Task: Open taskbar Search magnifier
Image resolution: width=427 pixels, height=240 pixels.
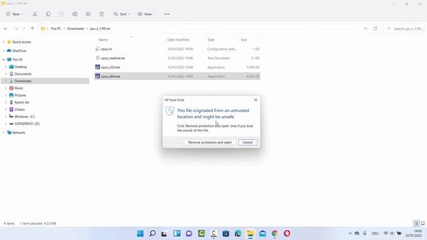Action: [x=153, y=233]
